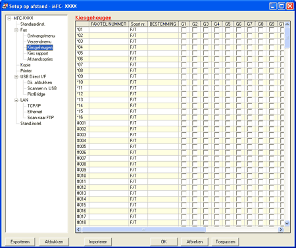Select row header #012
The image size is (296, 248).
pyautogui.click(x=82, y=187)
